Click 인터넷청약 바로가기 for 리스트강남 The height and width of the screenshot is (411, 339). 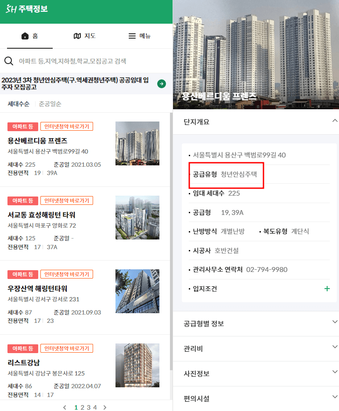coord(67,348)
